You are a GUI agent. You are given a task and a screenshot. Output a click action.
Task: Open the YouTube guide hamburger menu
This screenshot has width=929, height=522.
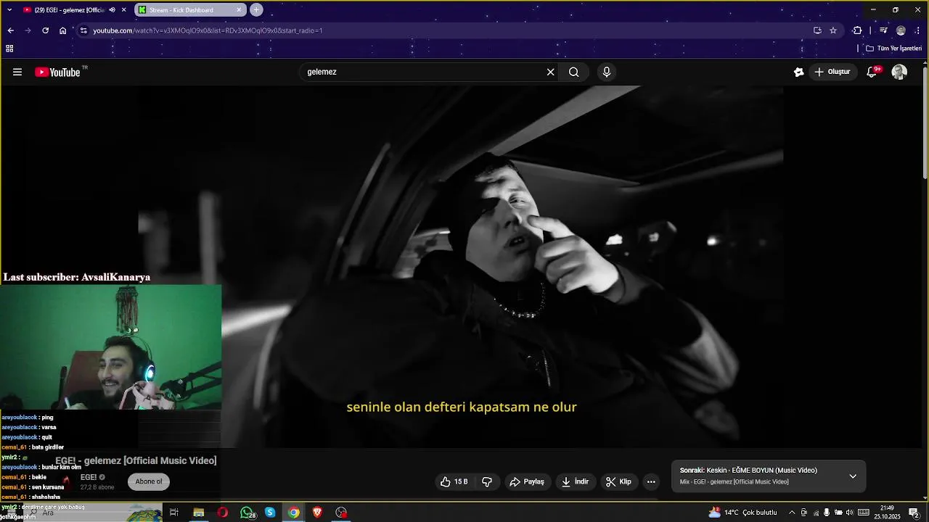pos(17,72)
